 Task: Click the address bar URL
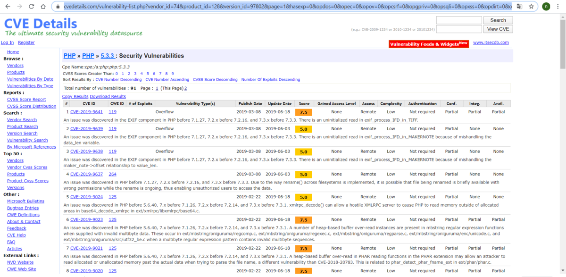coord(287,7)
